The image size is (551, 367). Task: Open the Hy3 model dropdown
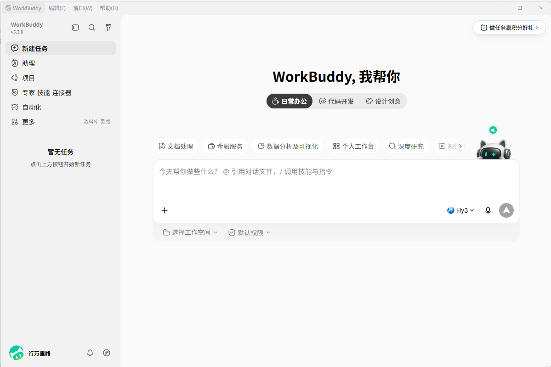460,210
